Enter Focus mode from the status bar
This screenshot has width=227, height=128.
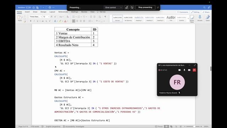(x=159, y=127)
